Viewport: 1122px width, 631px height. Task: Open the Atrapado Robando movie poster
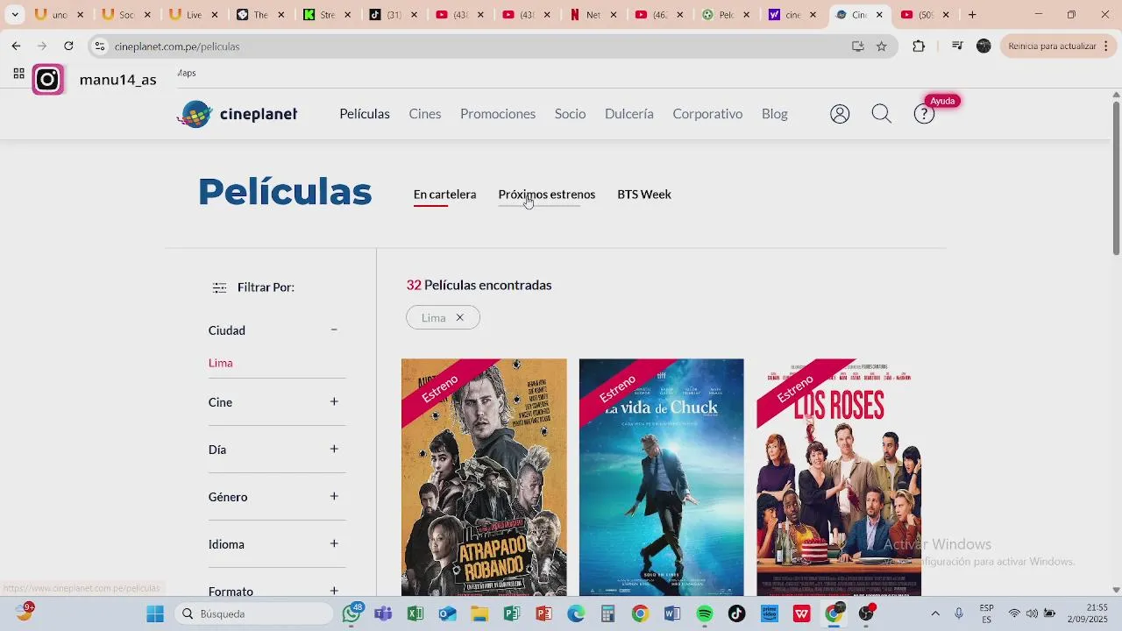click(484, 478)
